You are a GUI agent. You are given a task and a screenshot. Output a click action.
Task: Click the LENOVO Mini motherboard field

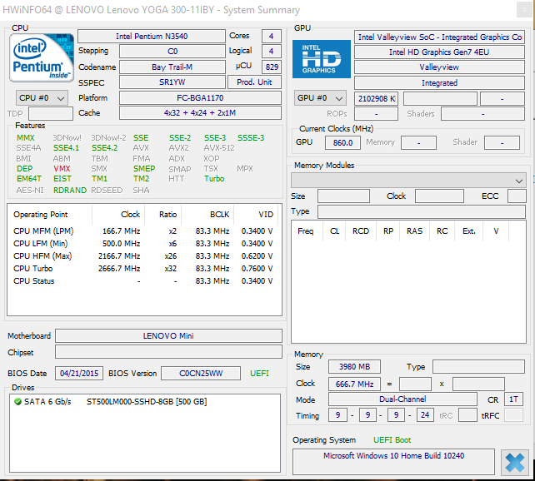pyautogui.click(x=168, y=336)
